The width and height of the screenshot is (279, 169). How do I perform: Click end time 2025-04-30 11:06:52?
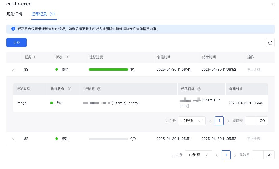(219, 70)
